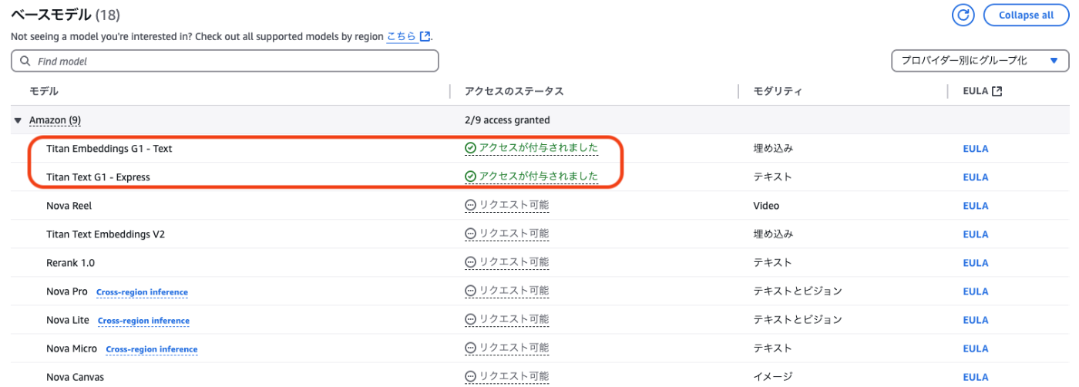This screenshot has width=1079, height=387.
Task: Open EULA link for Nova Reel
Action: [x=976, y=206]
